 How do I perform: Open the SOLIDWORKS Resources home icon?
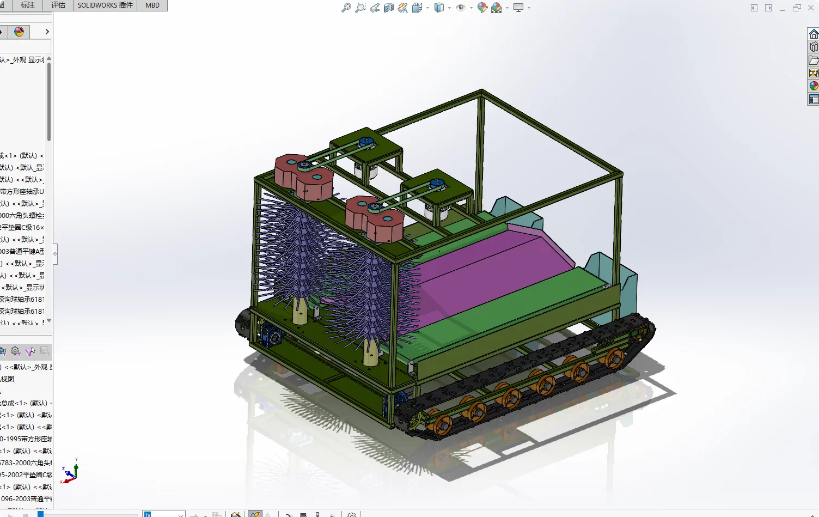pos(814,34)
